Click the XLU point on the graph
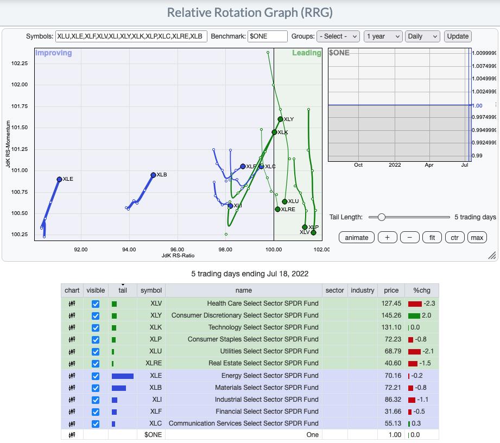Image resolution: width=500 pixels, height=443 pixels. point(285,201)
